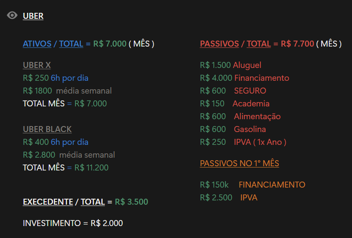352x238 pixels.
Task: Click the R$ 11.200 total value
Action: click(x=92, y=168)
